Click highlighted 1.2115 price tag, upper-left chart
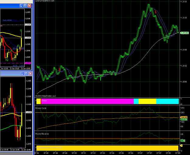 (x=28, y=38)
